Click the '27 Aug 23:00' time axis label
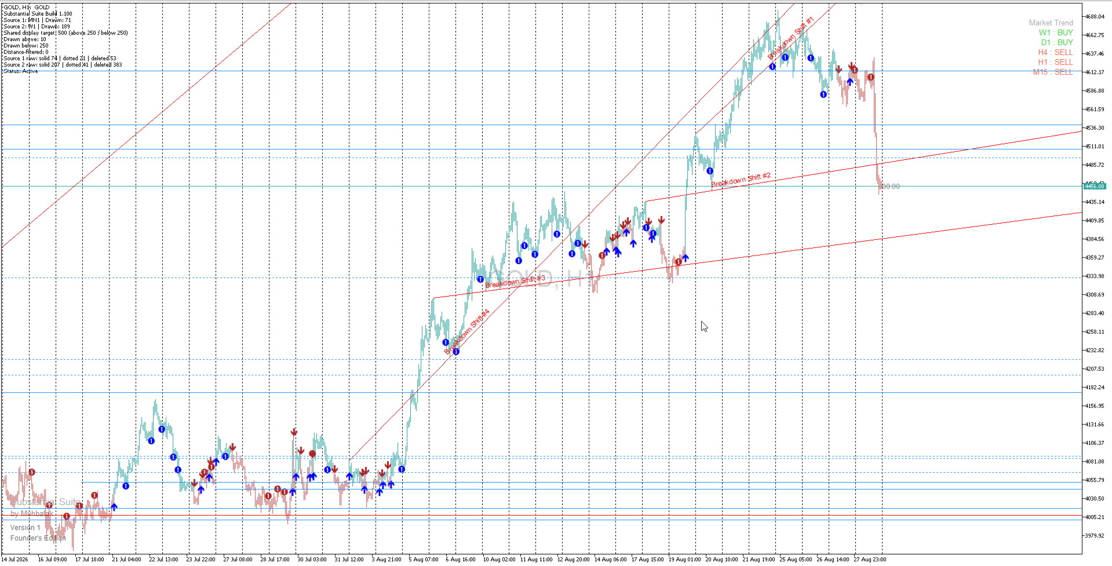Screen dimensions: 1112x566 coord(870,560)
